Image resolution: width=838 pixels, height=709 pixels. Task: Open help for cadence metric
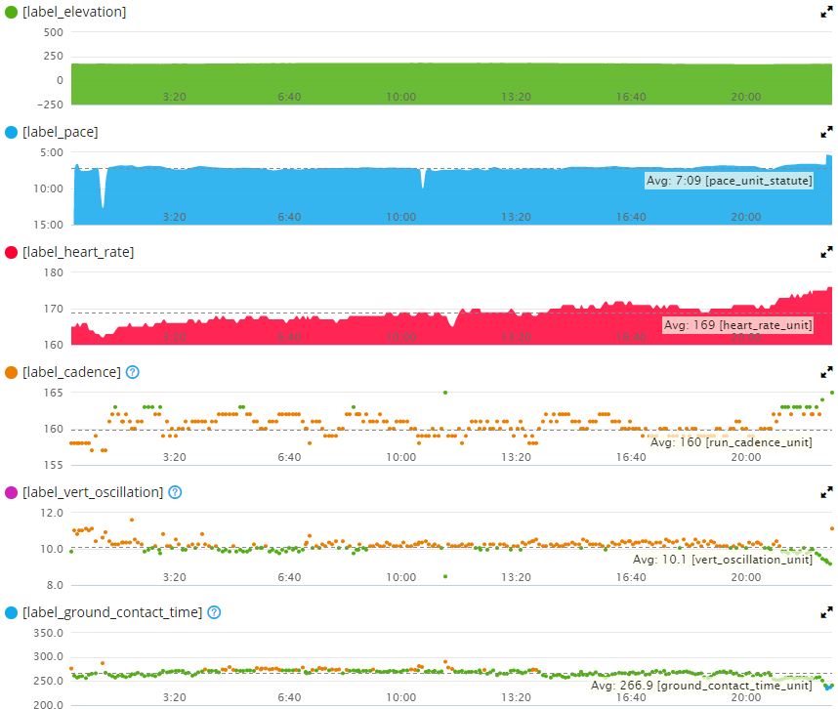coord(133,372)
